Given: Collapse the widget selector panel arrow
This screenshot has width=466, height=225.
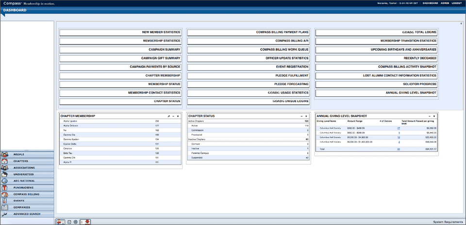Looking at the screenshot, I should coord(461,23).
